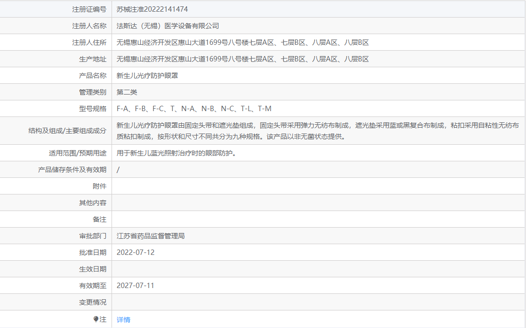The image size is (527, 328).
Task: Click the 注册证编号 label
Action: tap(89, 9)
